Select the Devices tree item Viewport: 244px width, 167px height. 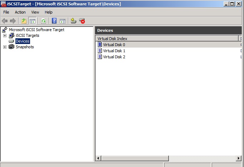[x=23, y=41]
